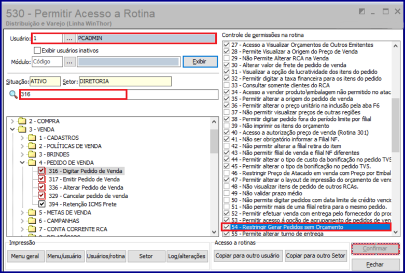
Task: Select the 1 - CADASTROS folder icon
Action: 32,138
